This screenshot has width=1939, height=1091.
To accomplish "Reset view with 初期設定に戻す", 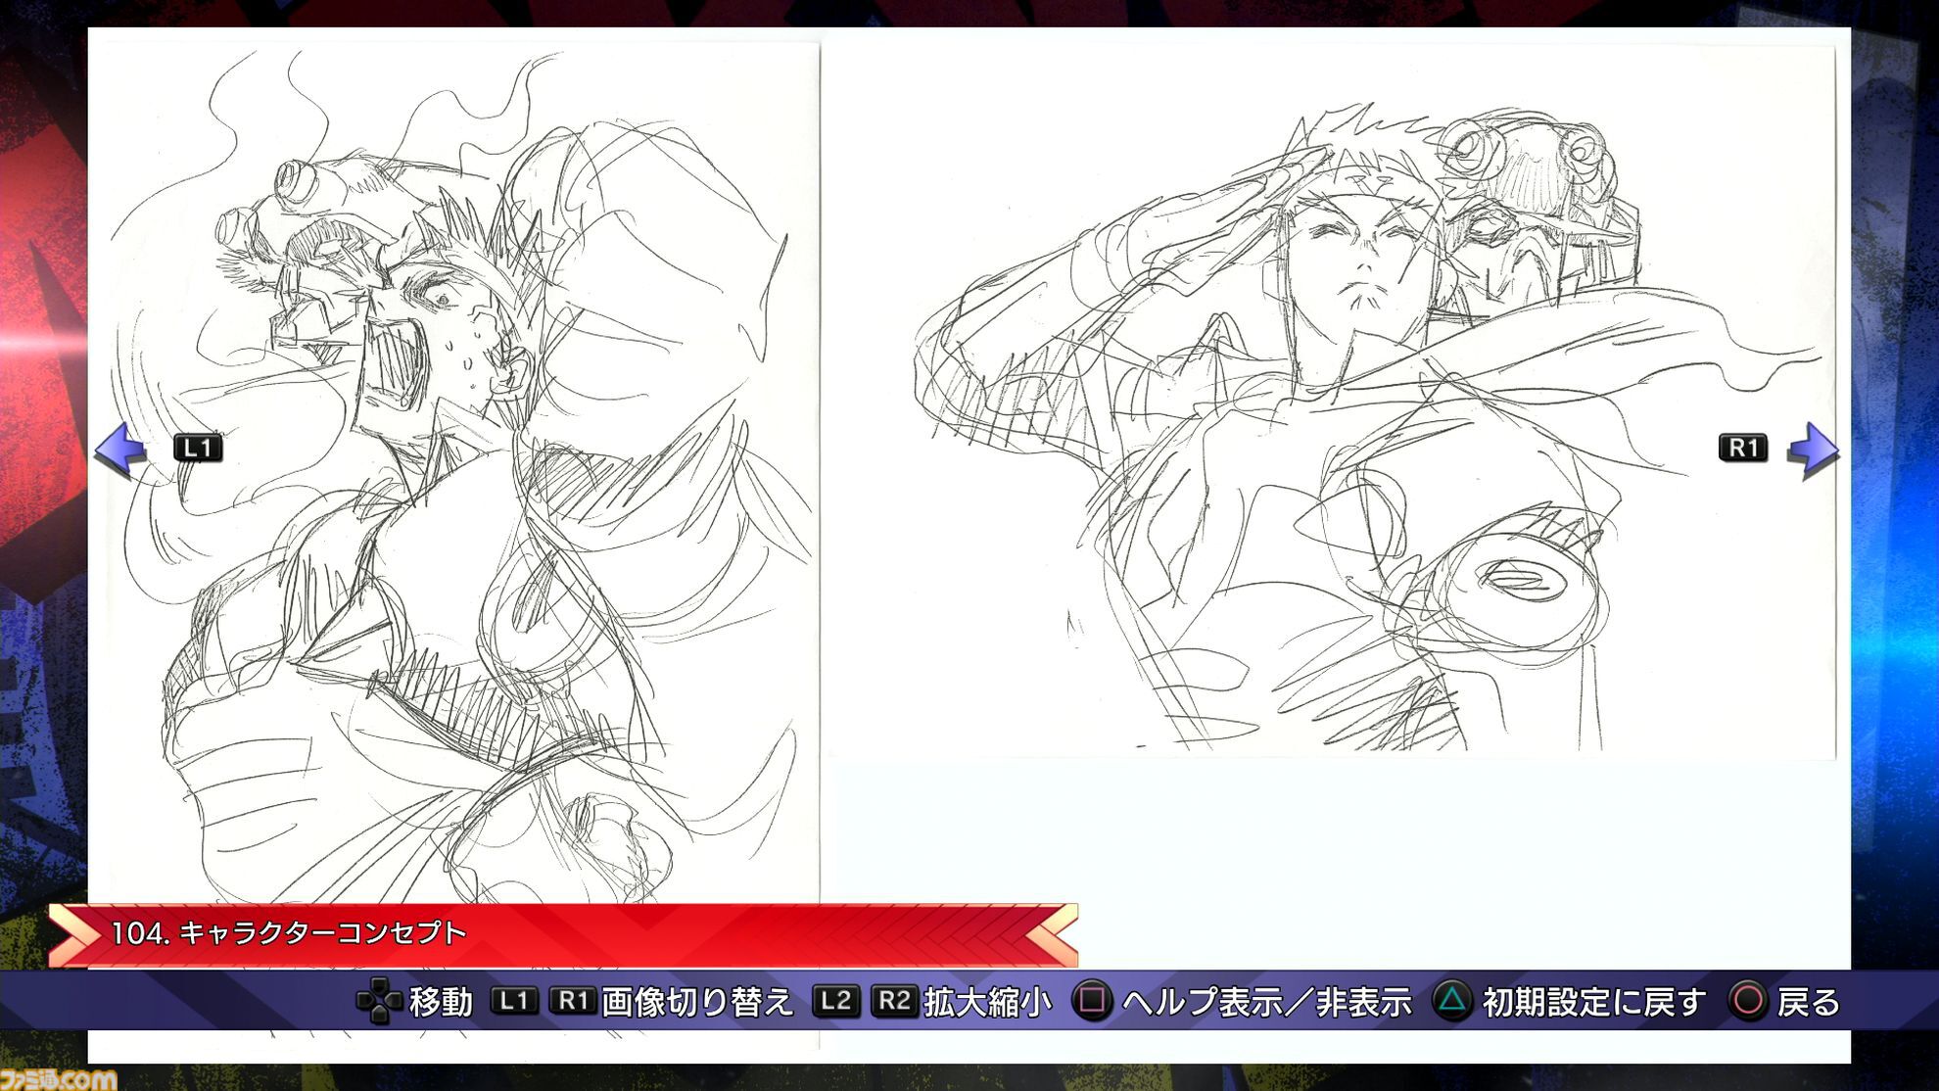I will [1594, 1002].
